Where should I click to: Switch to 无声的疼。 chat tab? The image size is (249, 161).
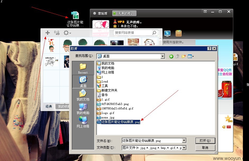pos(124,13)
